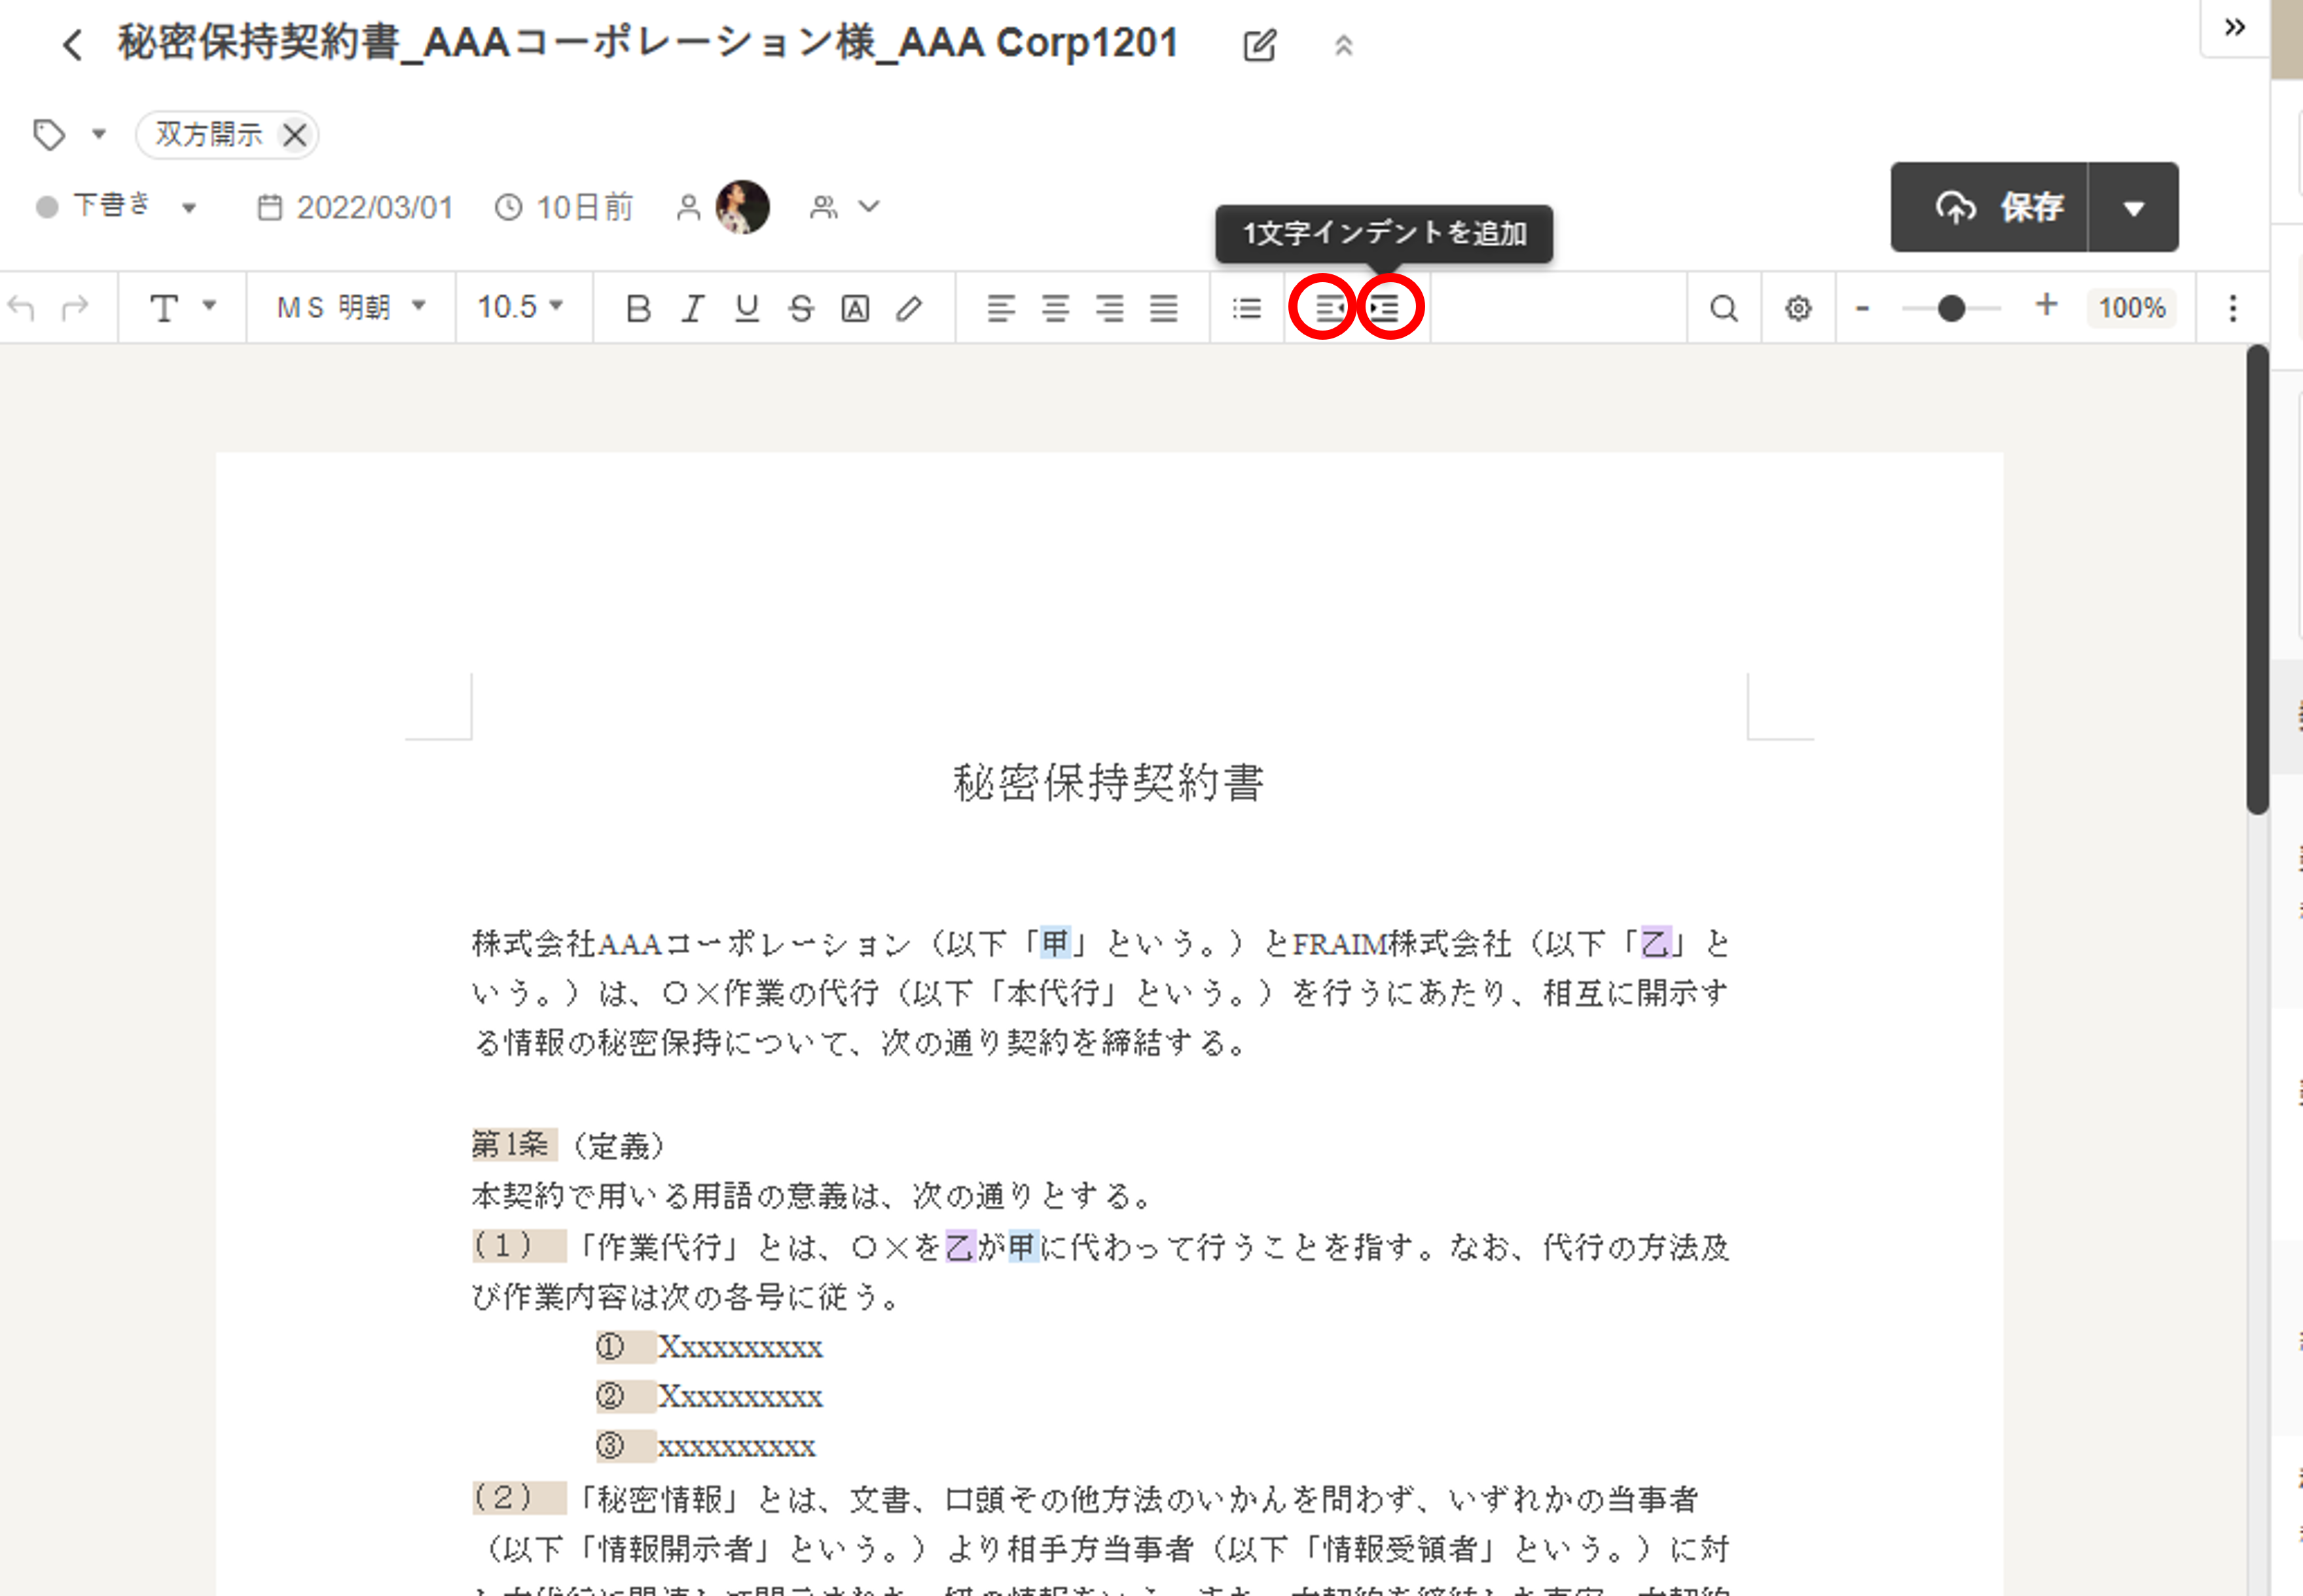Open dropdown arrow next to 保存
Viewport: 2303px width, 1596px height.
click(2133, 208)
